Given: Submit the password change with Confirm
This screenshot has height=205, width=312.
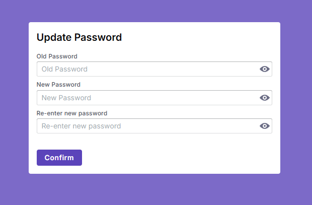Looking at the screenshot, I should pyautogui.click(x=59, y=158).
